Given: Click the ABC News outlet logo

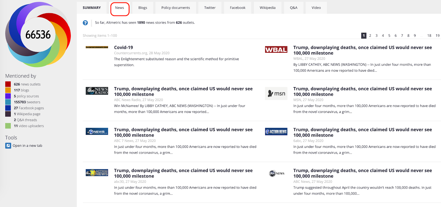Looking at the screenshot, I should 276,173.
